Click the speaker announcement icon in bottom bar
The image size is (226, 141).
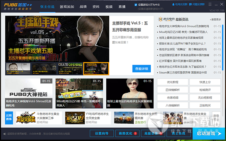(5, 134)
